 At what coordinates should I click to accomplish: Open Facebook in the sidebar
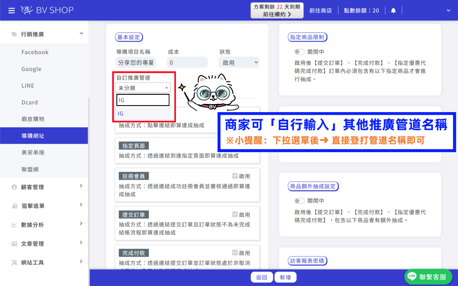(35, 52)
